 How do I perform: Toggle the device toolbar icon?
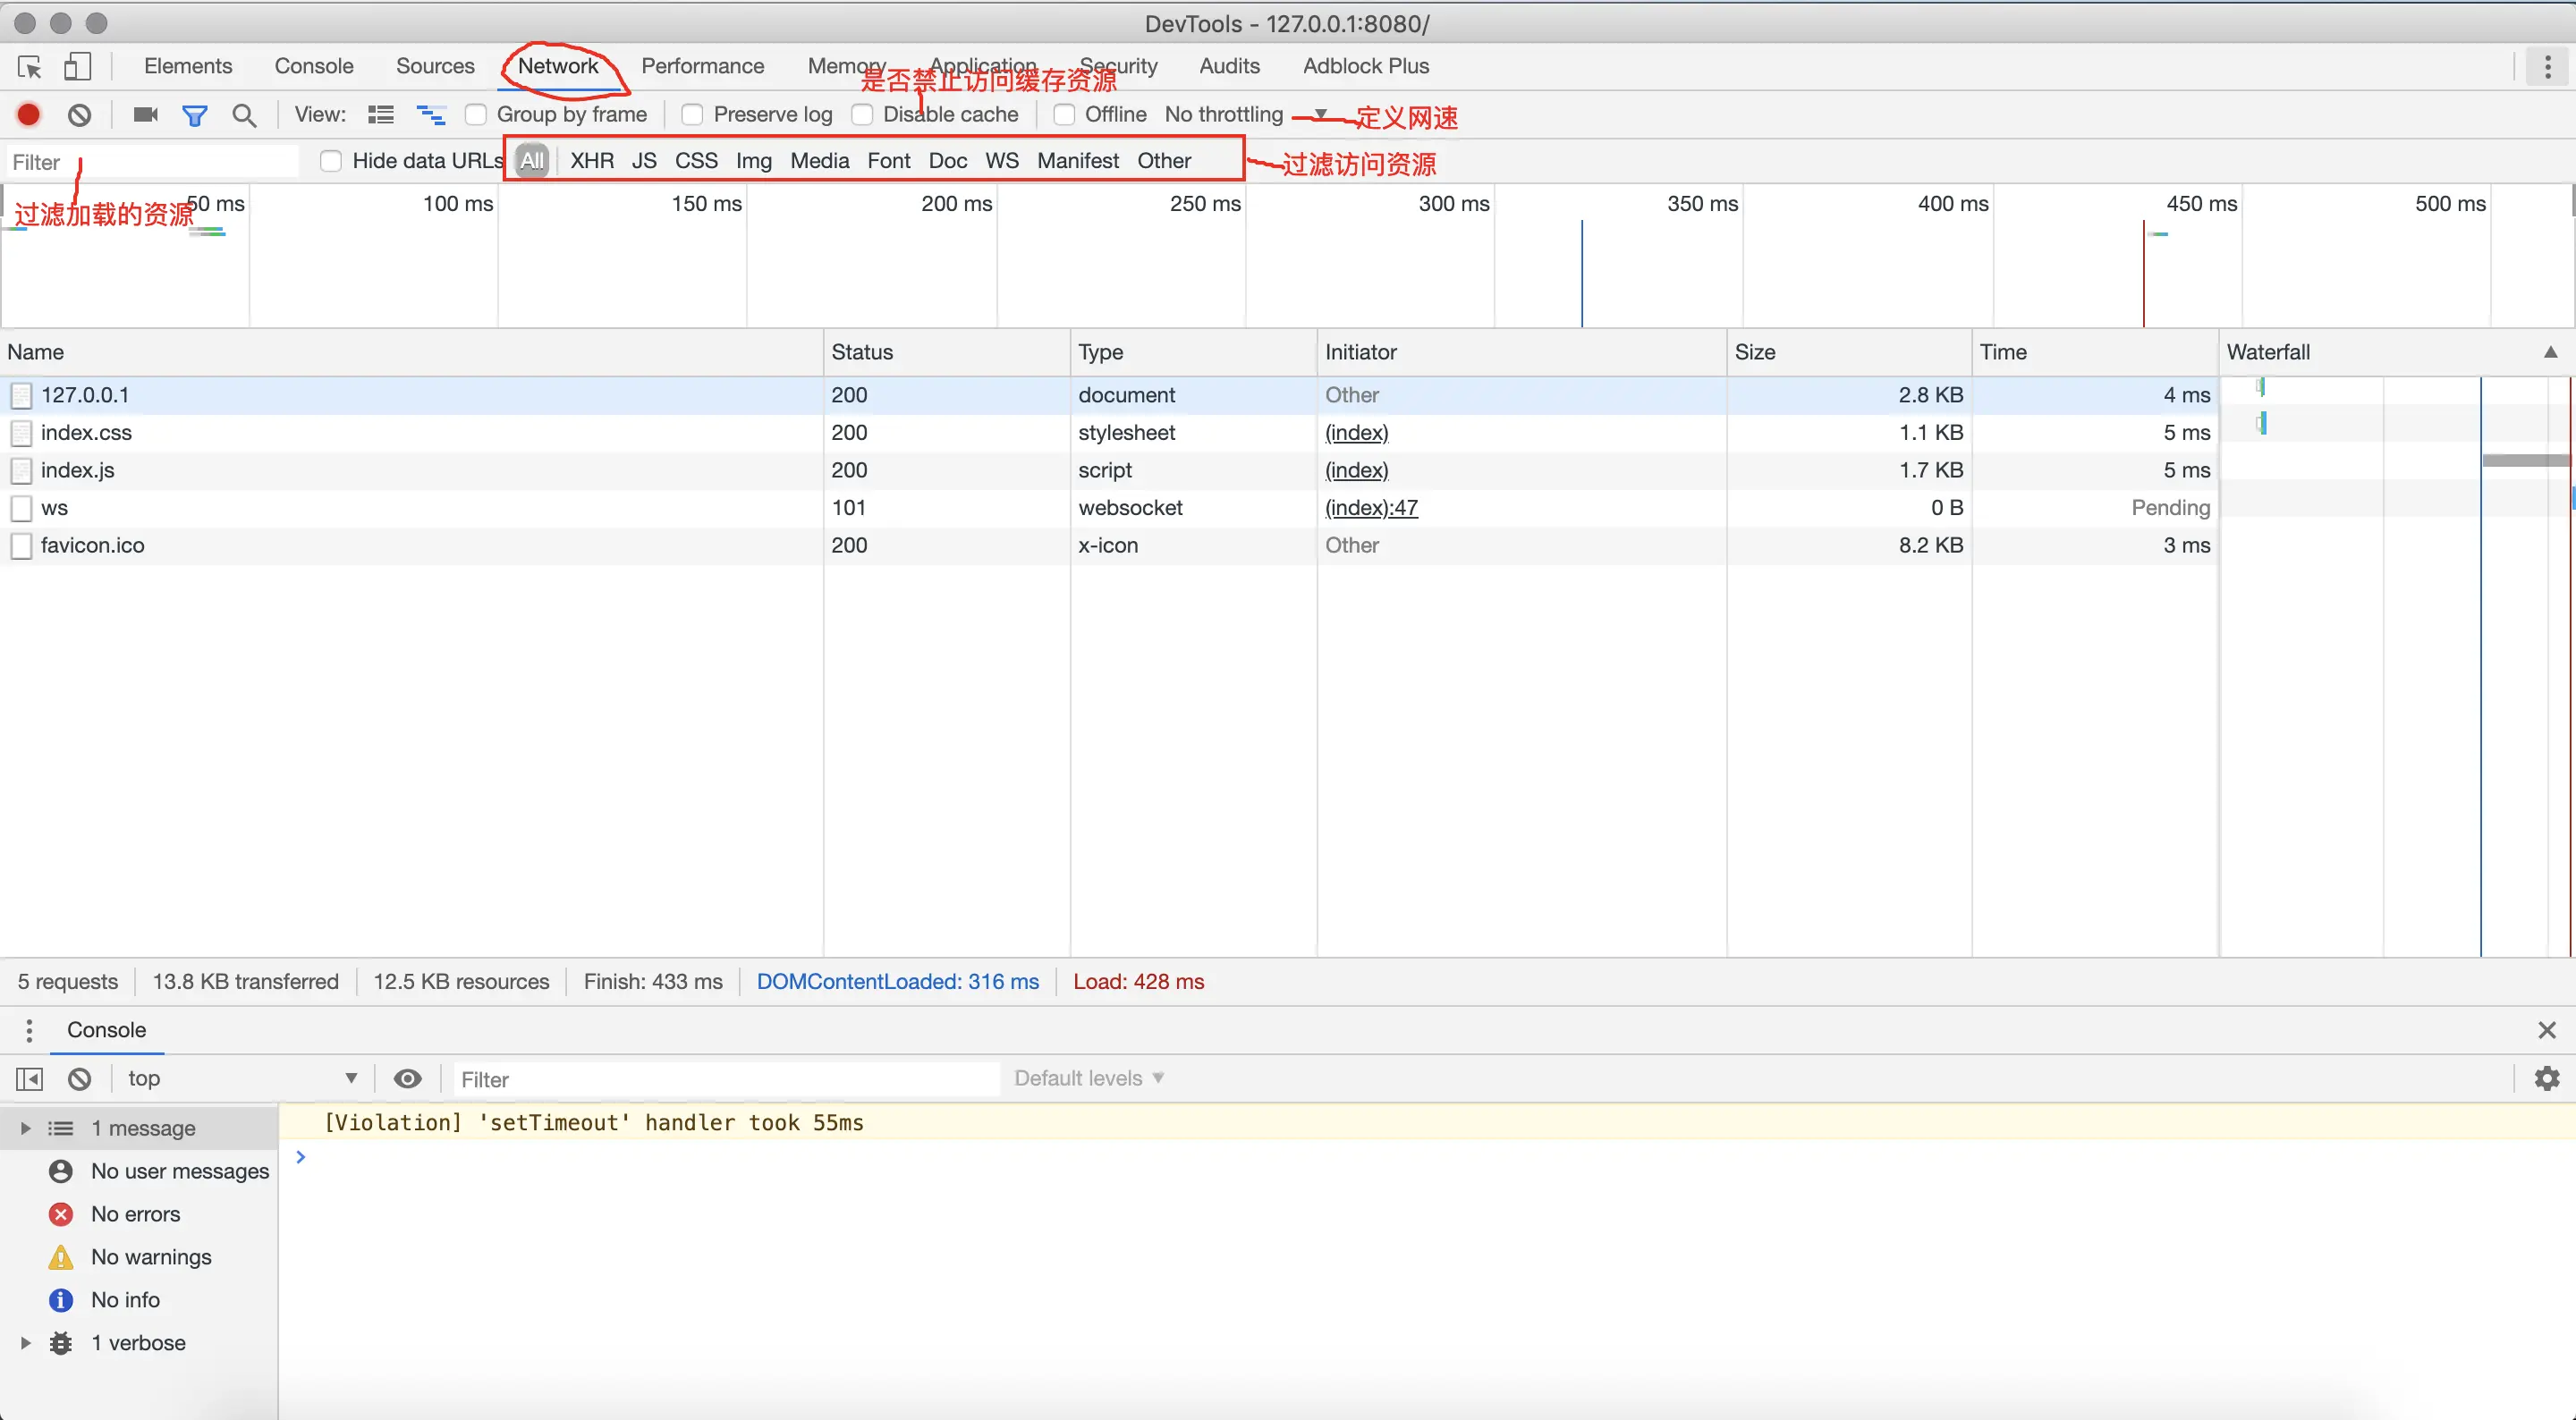[77, 67]
